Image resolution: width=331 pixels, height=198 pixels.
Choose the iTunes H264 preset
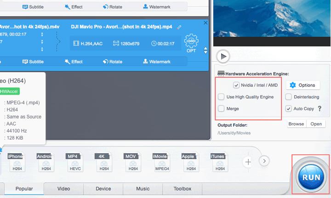[x=220, y=162]
